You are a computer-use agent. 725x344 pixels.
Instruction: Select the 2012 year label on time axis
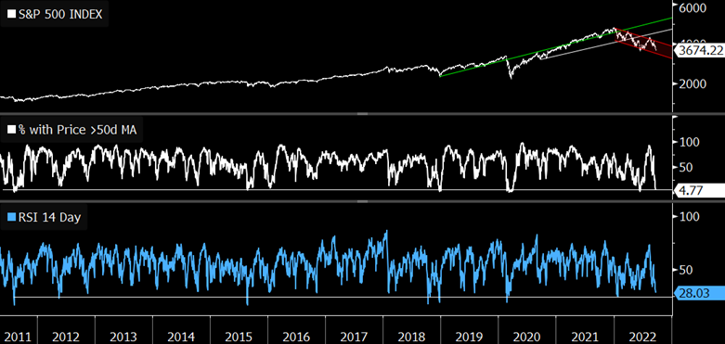pos(66,337)
